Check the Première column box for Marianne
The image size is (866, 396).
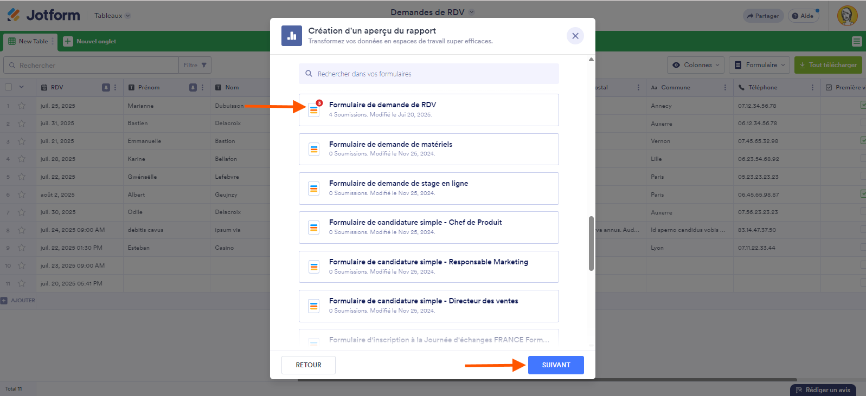pos(863,106)
